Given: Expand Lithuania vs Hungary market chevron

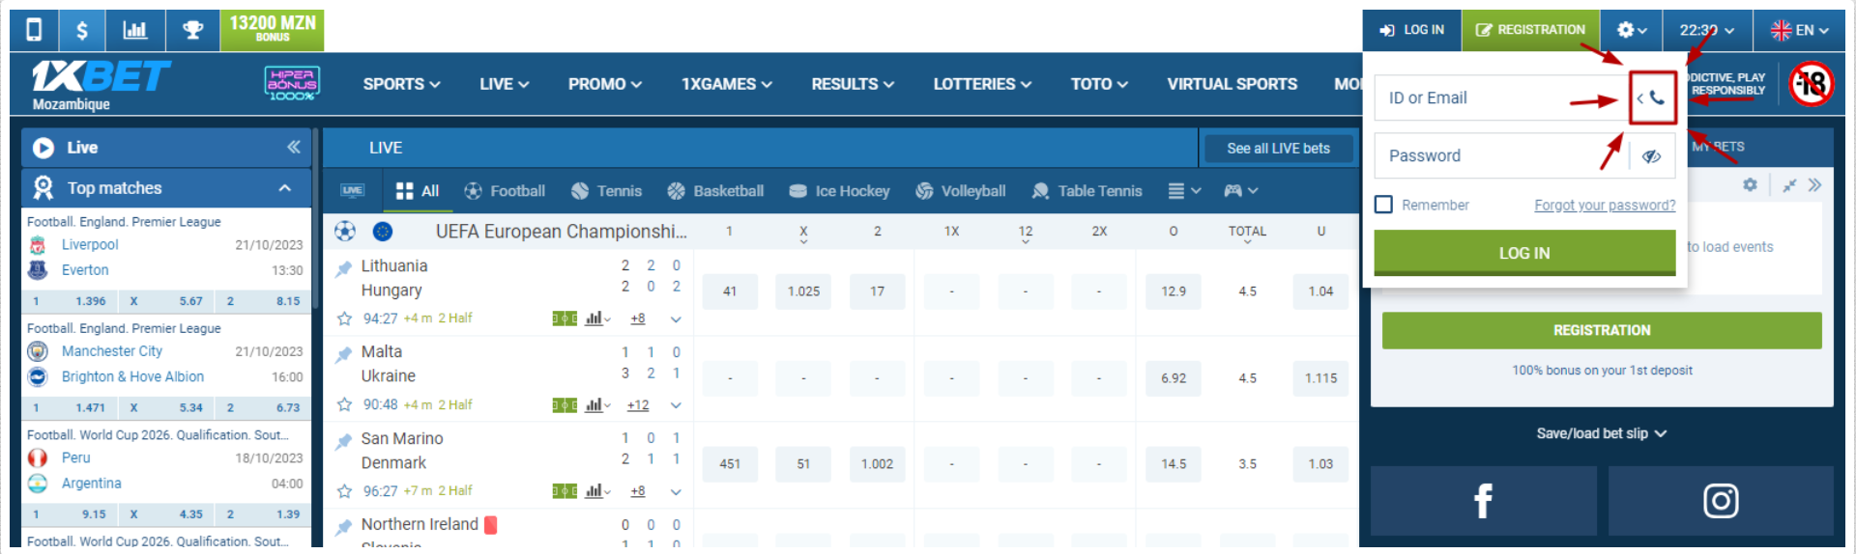Looking at the screenshot, I should (x=676, y=319).
